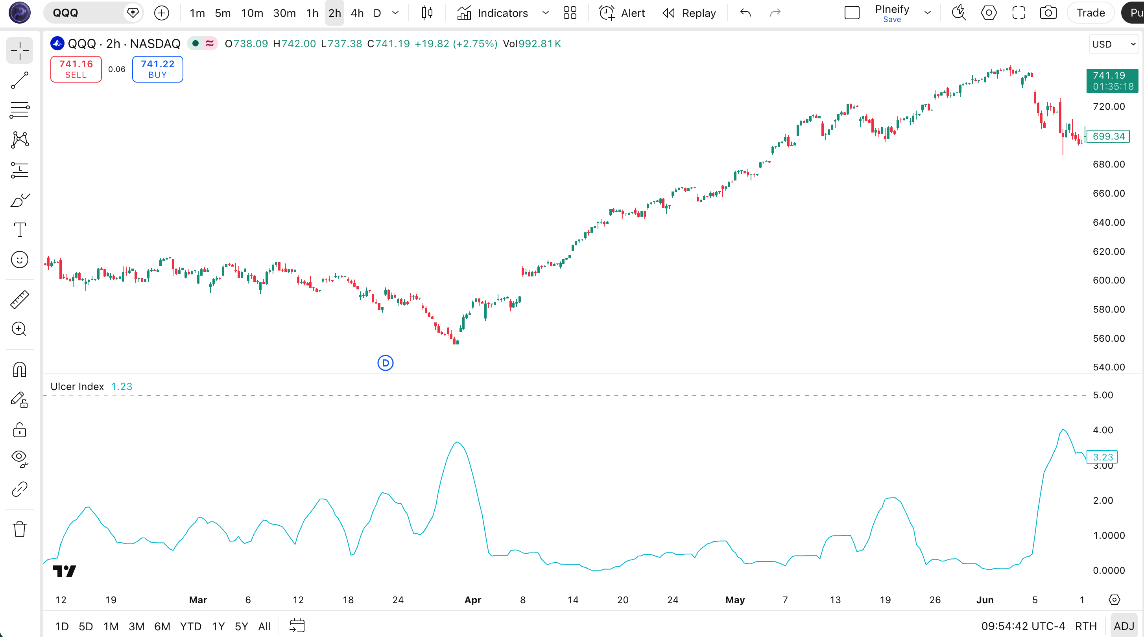Click the PIneify Save layout name
The image size is (1144, 637).
click(892, 13)
